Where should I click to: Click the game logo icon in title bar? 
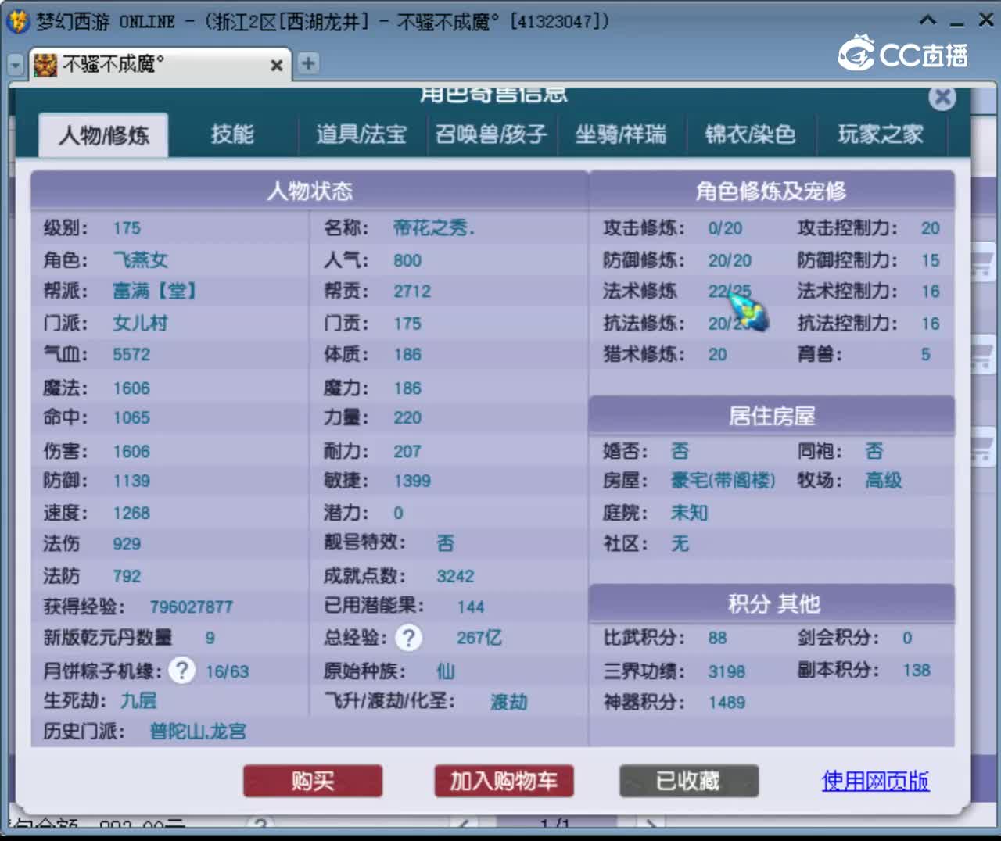pos(17,21)
